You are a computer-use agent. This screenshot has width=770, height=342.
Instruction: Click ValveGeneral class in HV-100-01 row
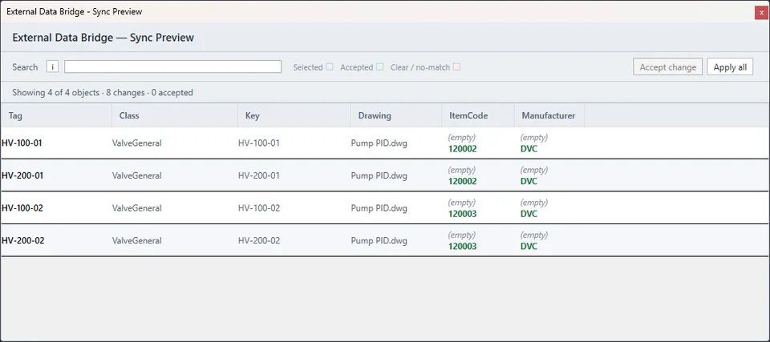(x=137, y=143)
